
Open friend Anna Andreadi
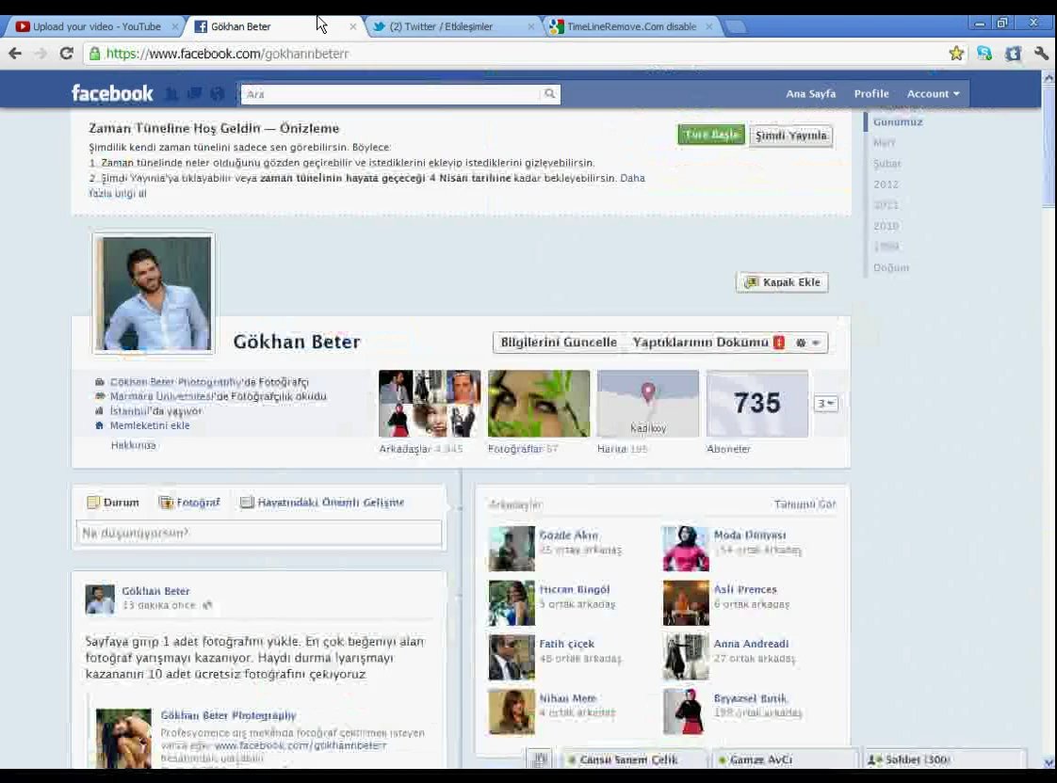coord(751,645)
